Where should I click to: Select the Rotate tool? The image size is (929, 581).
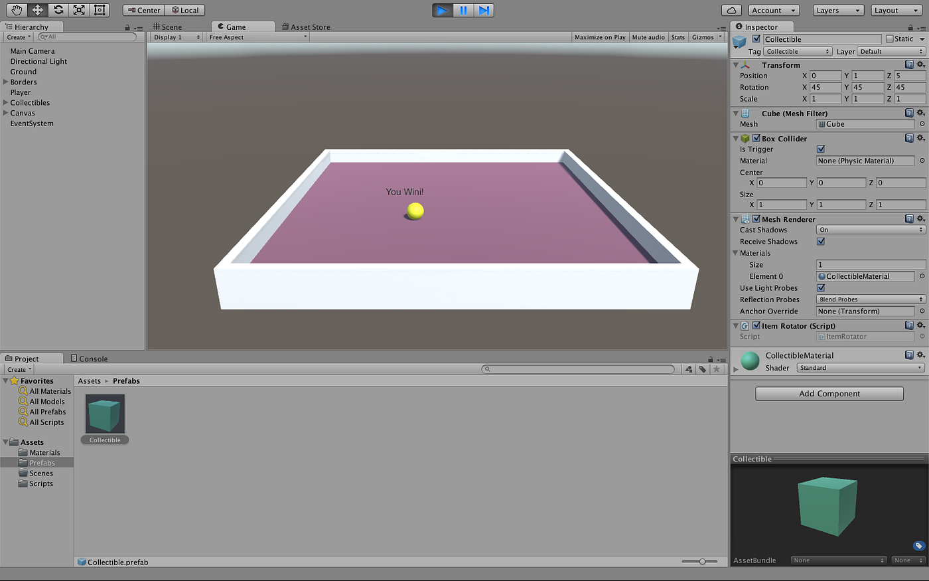(x=60, y=10)
